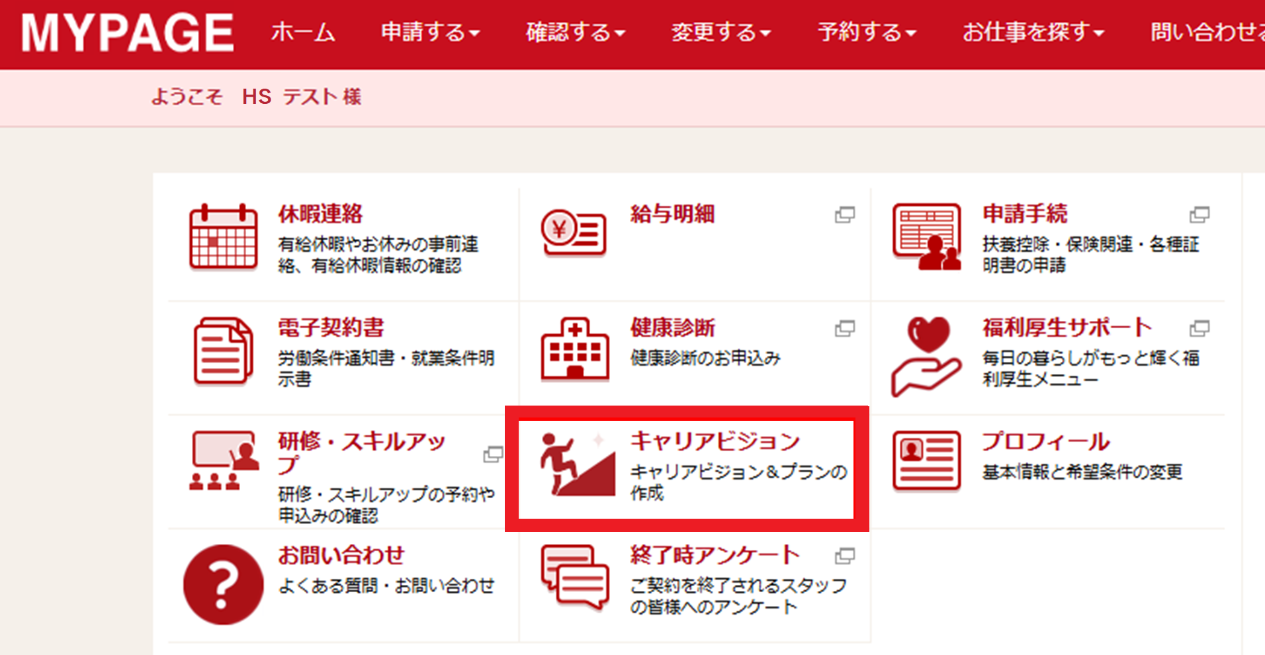Click the text 扶養控除・保険関連・各種証明書の申請

coord(1091,255)
